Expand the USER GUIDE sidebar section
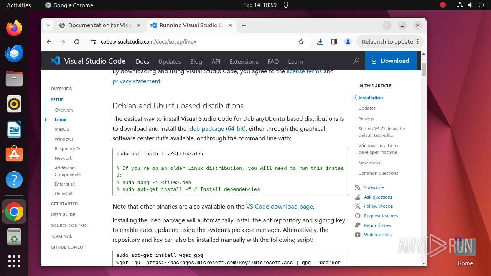 click(x=63, y=215)
